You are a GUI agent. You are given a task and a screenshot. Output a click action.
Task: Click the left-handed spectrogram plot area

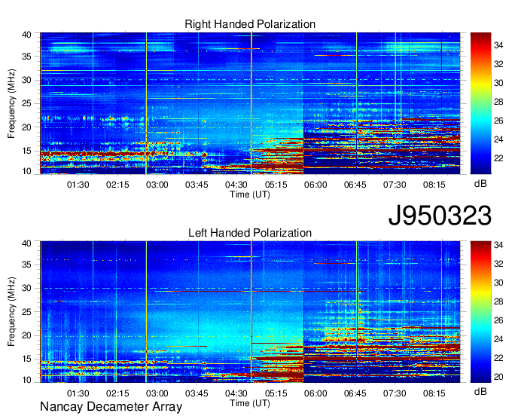coord(250,312)
